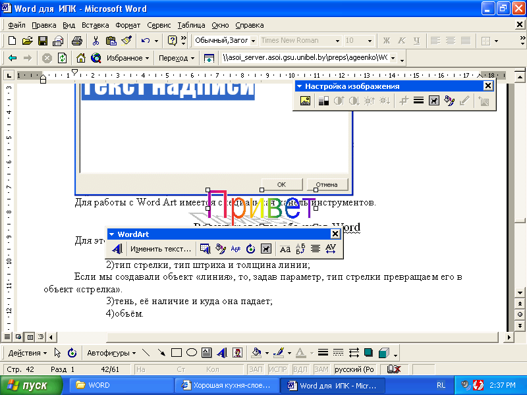Pick fill color bucket
This screenshot has height=395, width=527.
click(x=256, y=353)
